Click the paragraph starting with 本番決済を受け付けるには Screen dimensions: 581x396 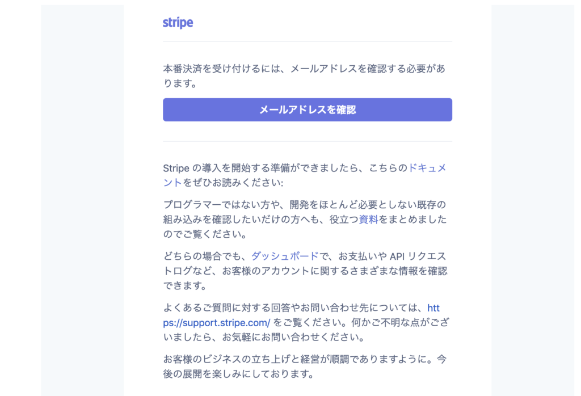[x=304, y=76]
